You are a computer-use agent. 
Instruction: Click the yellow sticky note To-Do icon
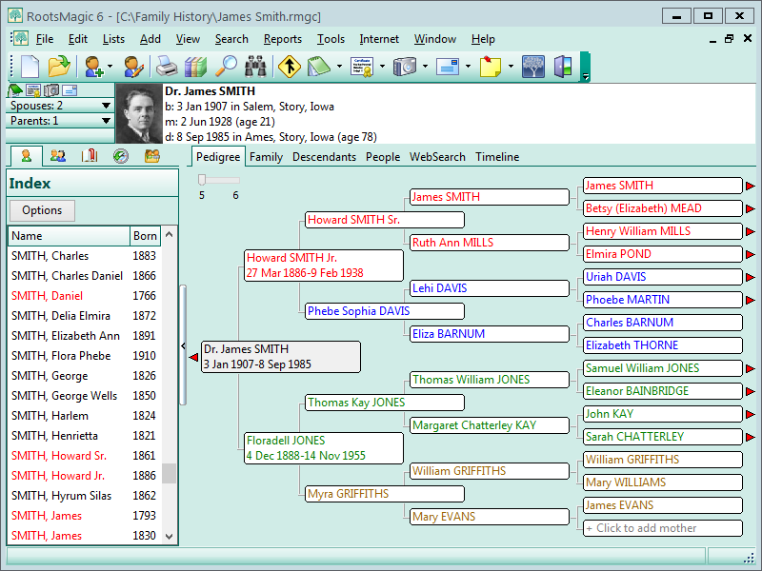(490, 67)
